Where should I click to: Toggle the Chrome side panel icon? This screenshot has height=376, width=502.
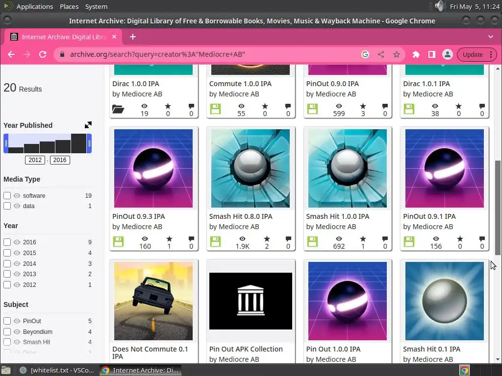[431, 54]
